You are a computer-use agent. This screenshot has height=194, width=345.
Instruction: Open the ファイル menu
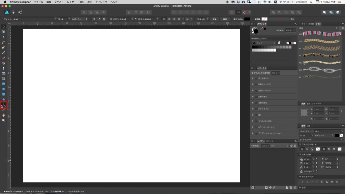(38, 2)
